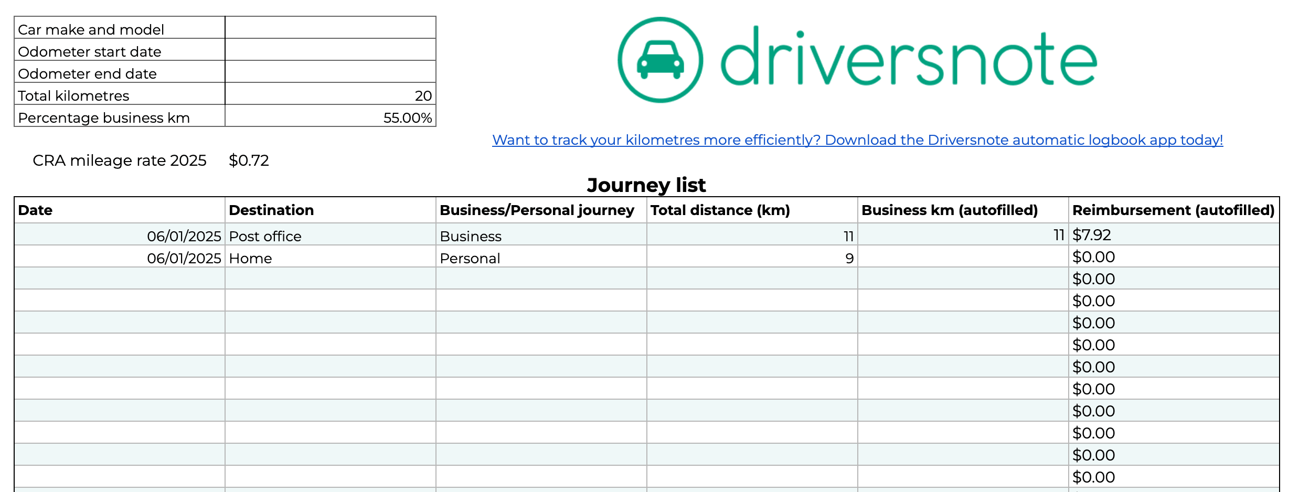
Task: Click the Odometer end date label
Action: pos(120,71)
